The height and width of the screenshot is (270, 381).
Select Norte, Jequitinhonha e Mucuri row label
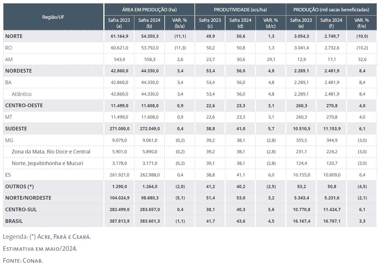coord(47,163)
